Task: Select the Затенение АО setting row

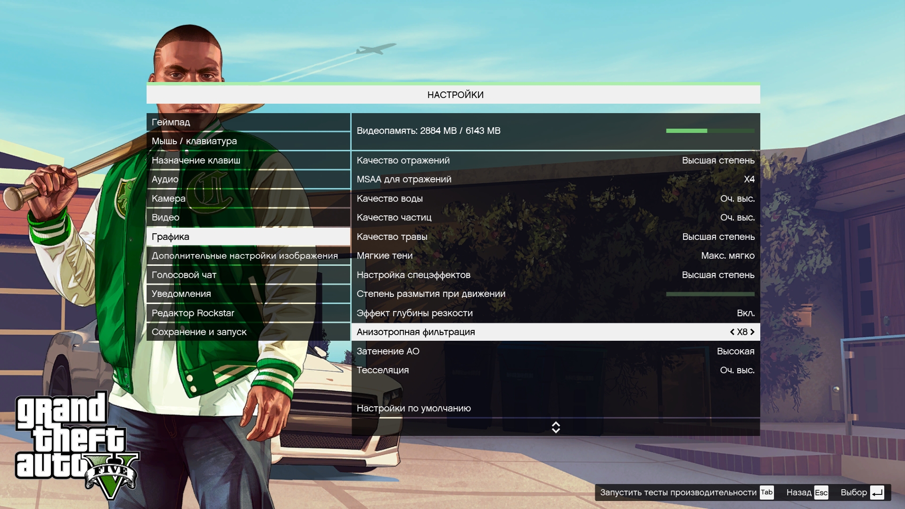Action: click(556, 351)
